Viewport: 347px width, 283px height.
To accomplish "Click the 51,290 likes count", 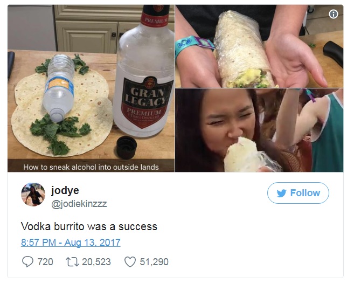I will [x=154, y=262].
